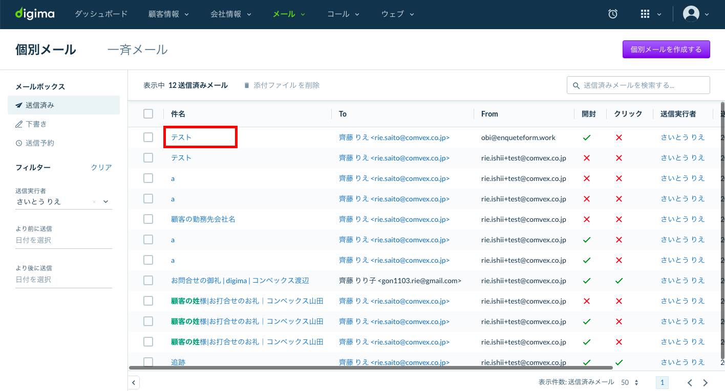725x391 pixels.
Task: Expand the ウェブ menu
Action: [397, 14]
